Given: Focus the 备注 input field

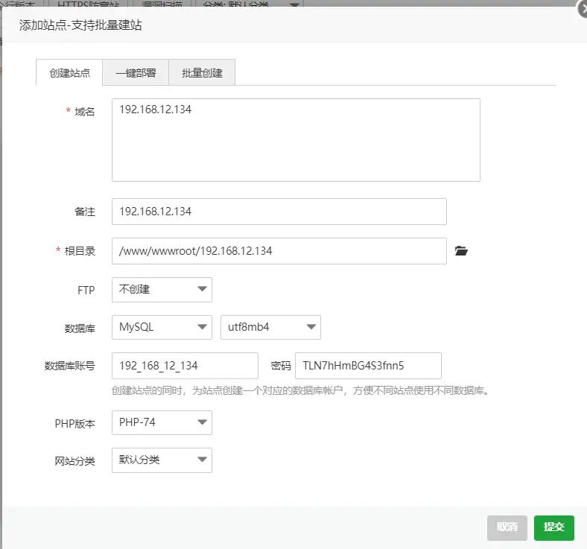Looking at the screenshot, I should click(279, 212).
